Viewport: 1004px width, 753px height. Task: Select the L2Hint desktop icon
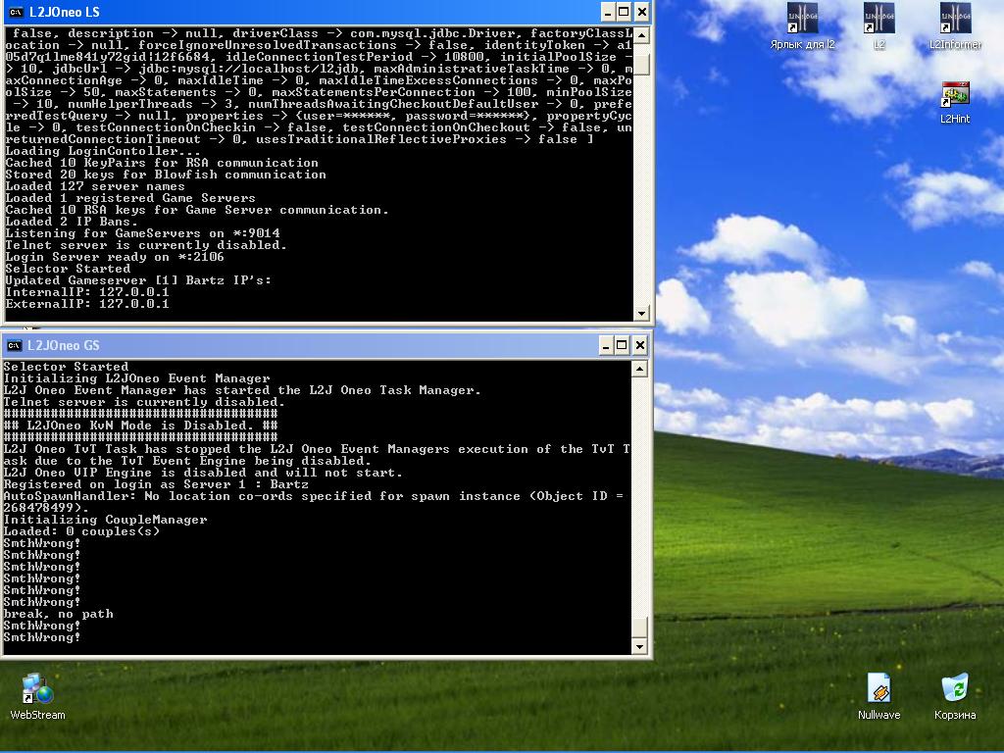coord(955,102)
